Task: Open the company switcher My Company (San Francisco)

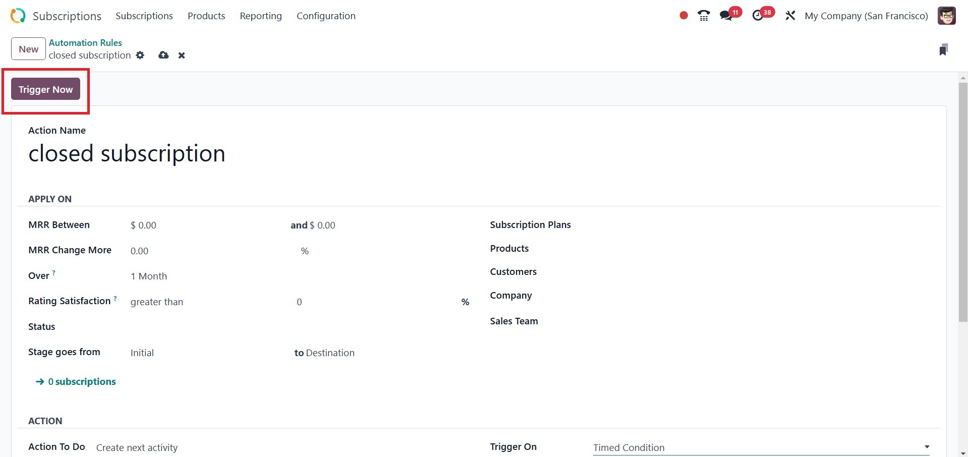Action: pyautogui.click(x=866, y=16)
